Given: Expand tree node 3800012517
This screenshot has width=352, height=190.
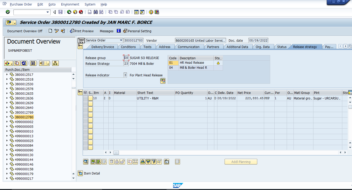Looking at the screenshot, I should click(x=7, y=75).
